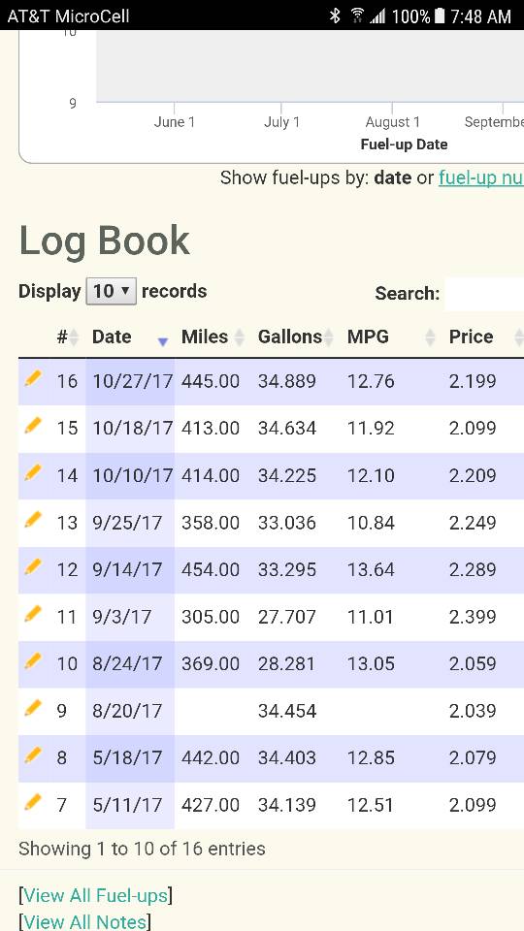
Task: Click pencil icon for entry 8
Action: point(33,755)
